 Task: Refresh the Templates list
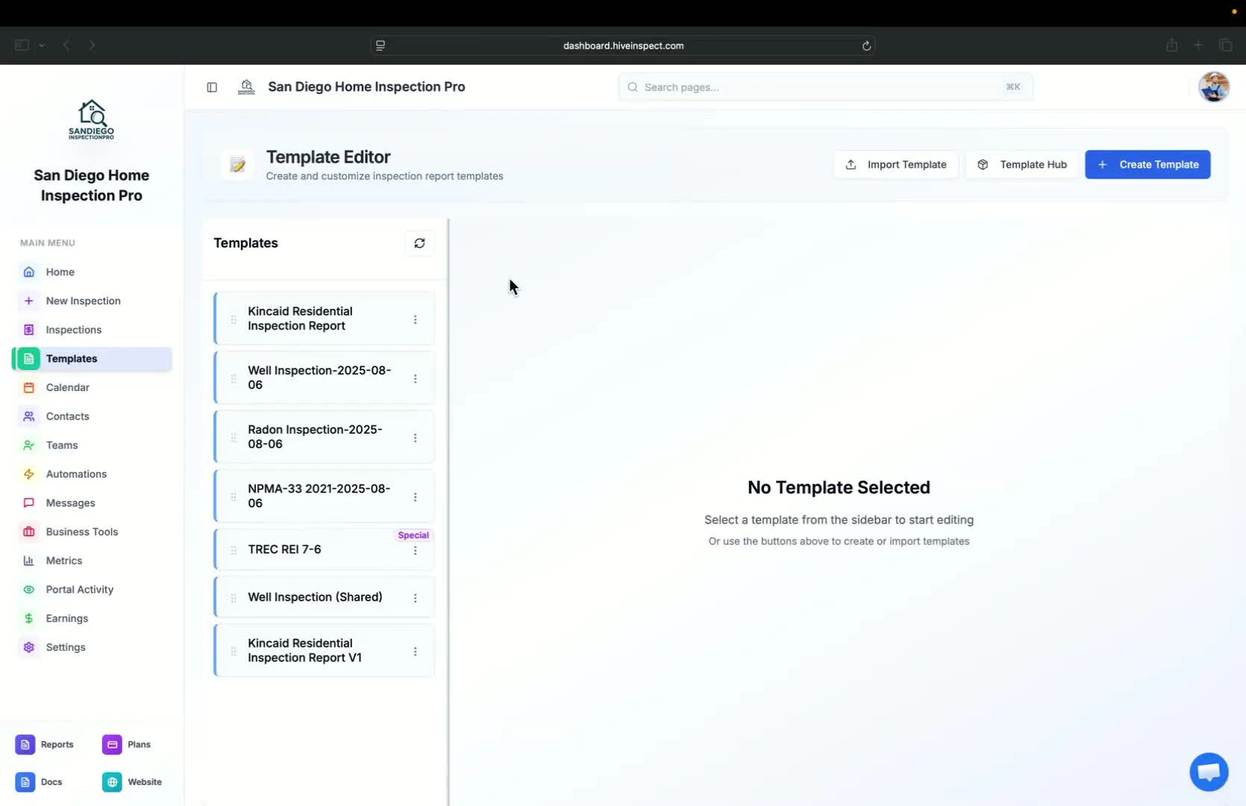[x=419, y=243]
